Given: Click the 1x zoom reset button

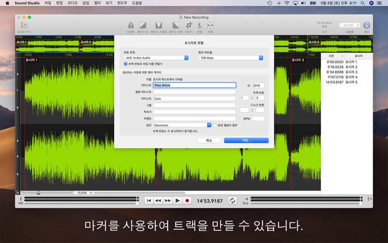Looking at the screenshot, I should 17,192.
